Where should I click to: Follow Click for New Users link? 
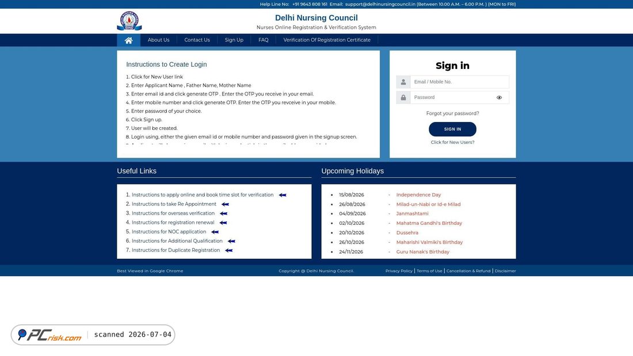tap(452, 142)
